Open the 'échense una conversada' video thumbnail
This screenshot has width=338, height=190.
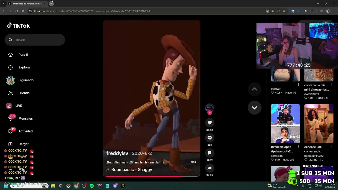point(319,123)
